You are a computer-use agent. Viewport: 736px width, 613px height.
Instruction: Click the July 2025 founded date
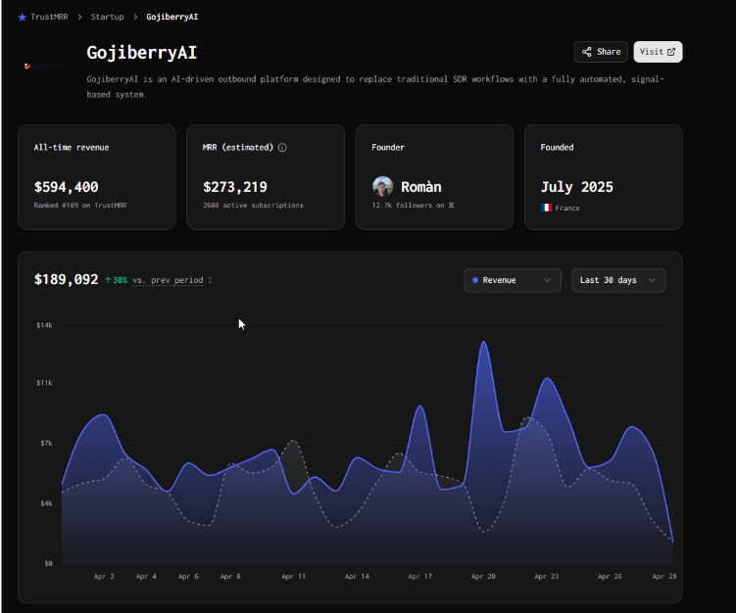coord(577,187)
